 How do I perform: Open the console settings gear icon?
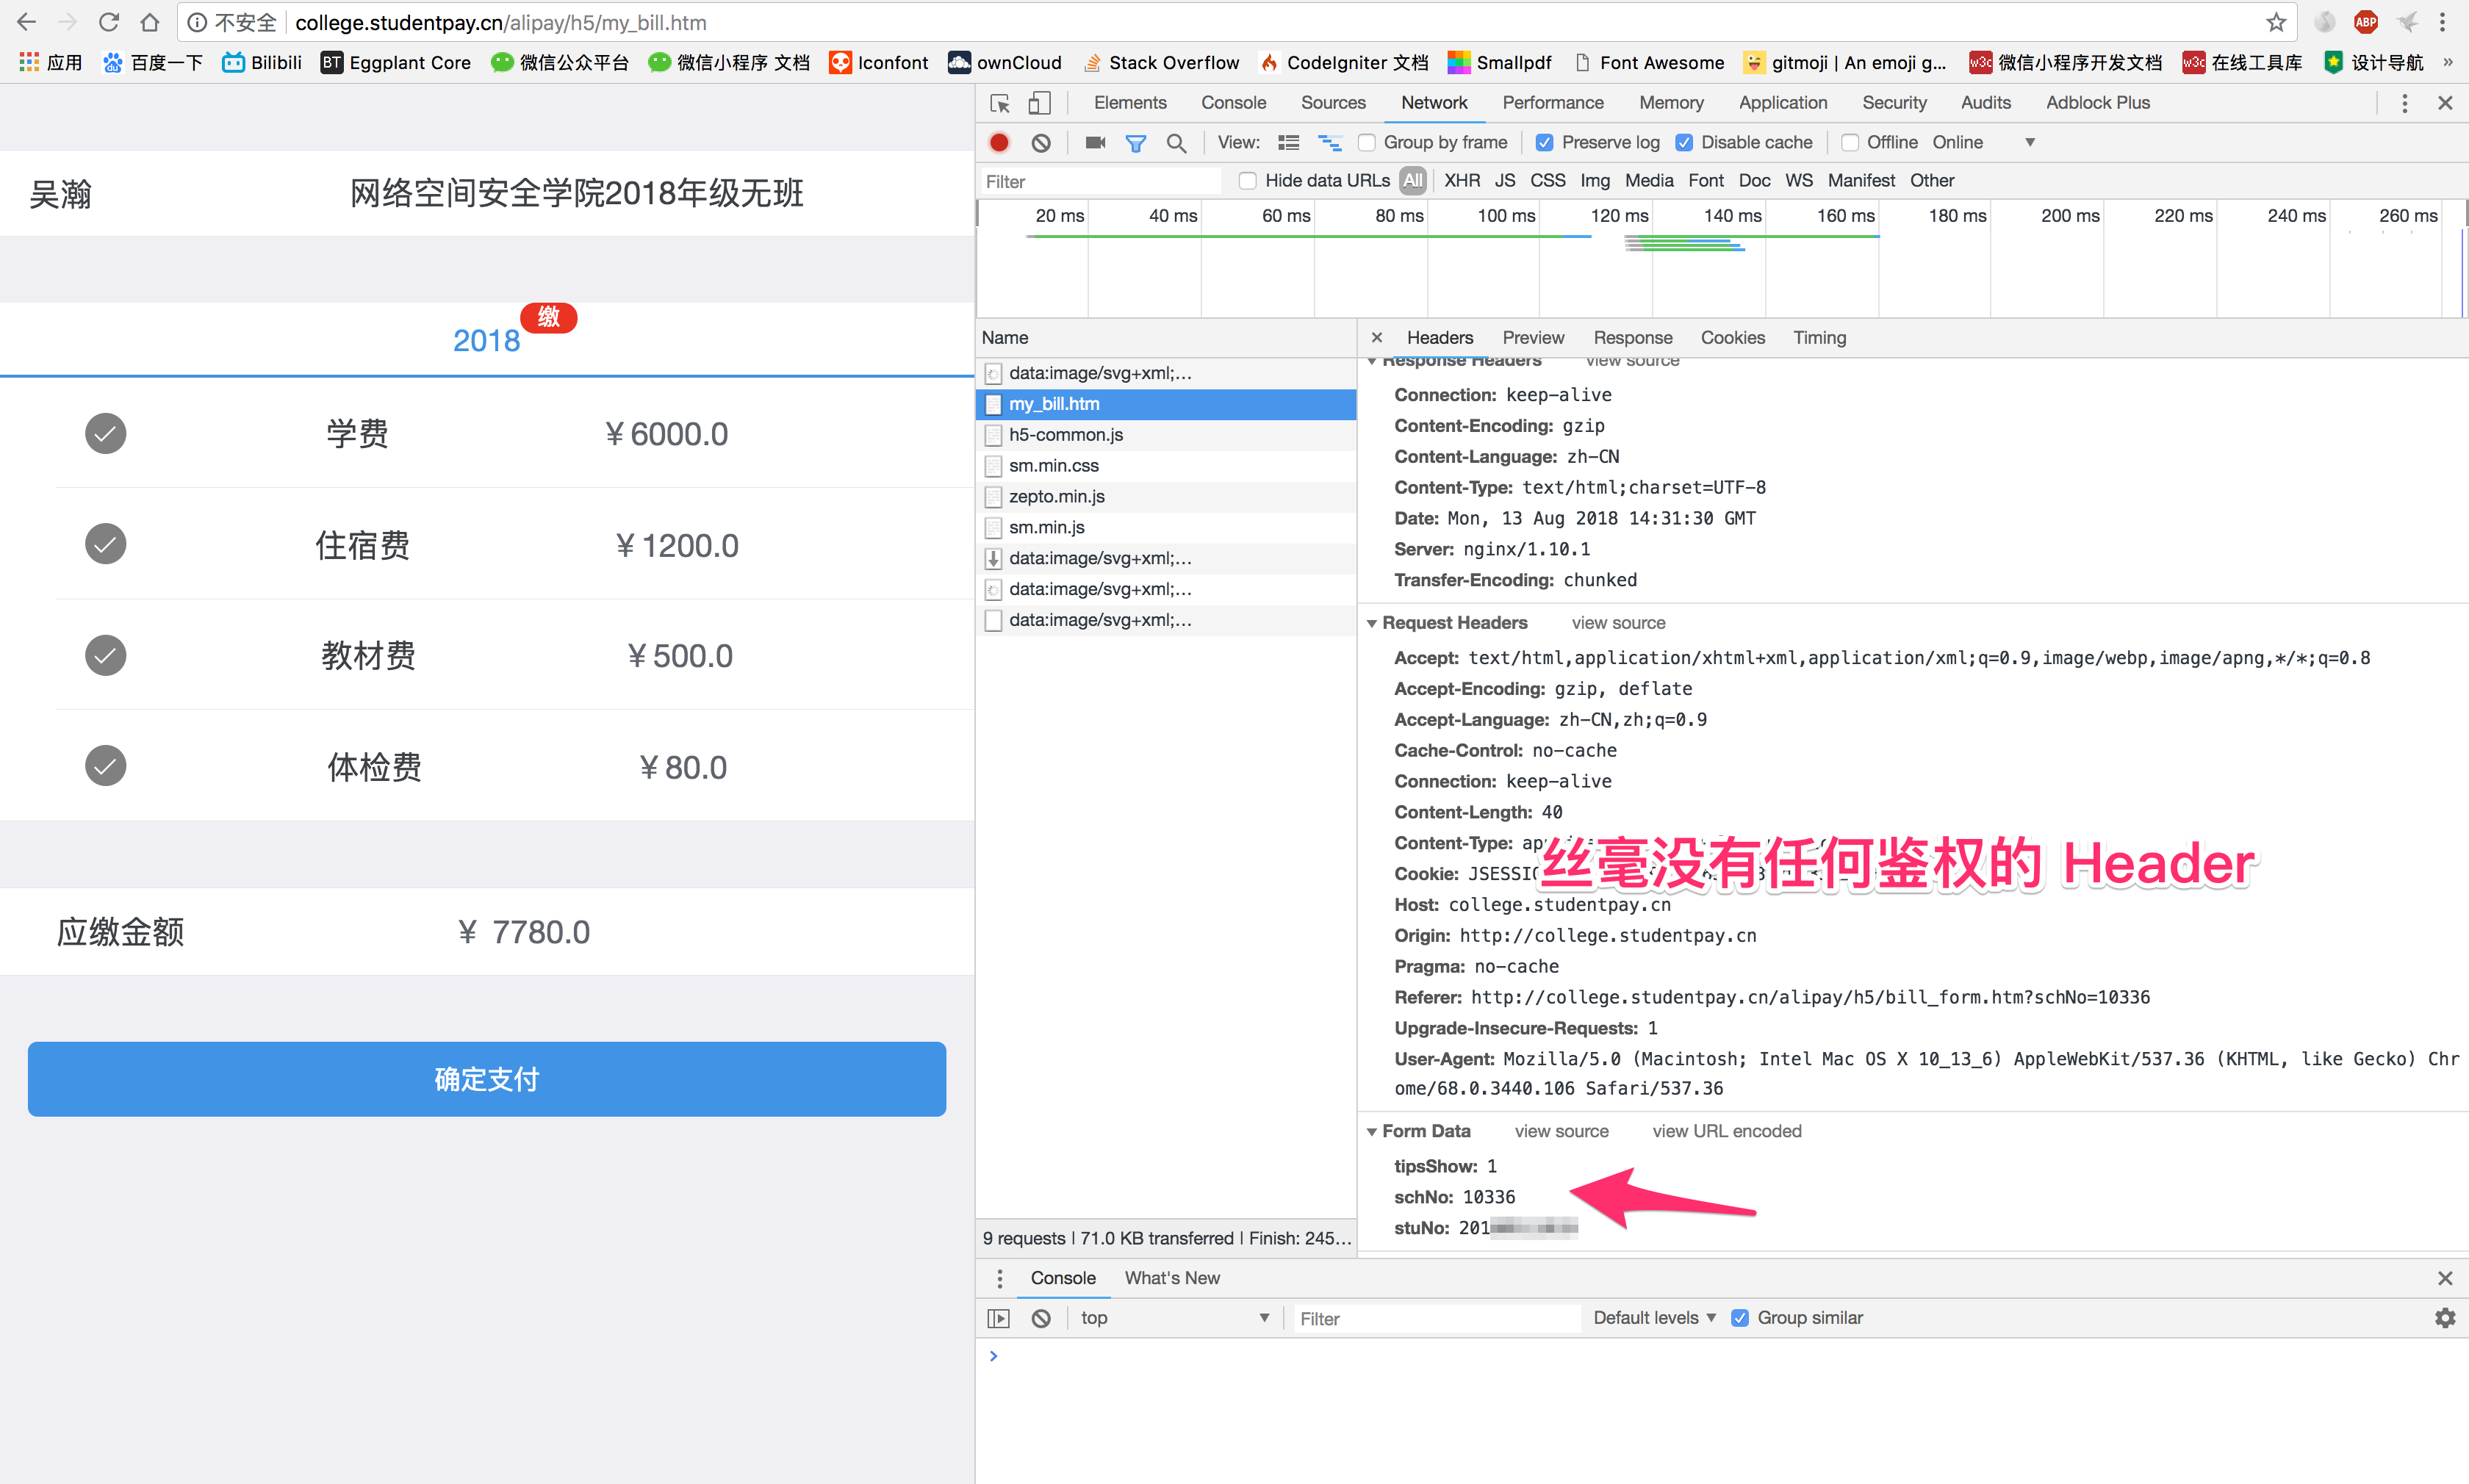[2444, 1318]
